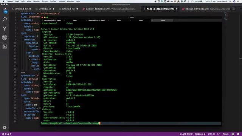Screen dimensions: 242x136
Task: Click the feedback smiley in status bar
Action: point(233,134)
